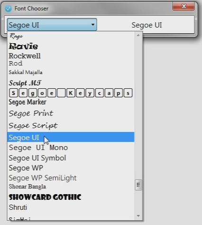Choose the Segoe Script font
This screenshot has height=225, width=202.
(71, 126)
